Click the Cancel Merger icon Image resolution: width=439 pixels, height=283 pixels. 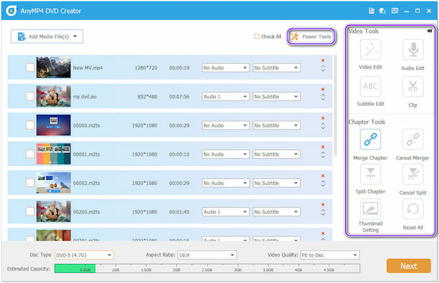(x=413, y=140)
